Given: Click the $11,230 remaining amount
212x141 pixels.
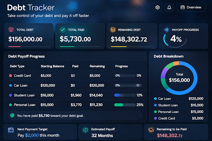Looking at the screenshot, I should pos(96,105).
